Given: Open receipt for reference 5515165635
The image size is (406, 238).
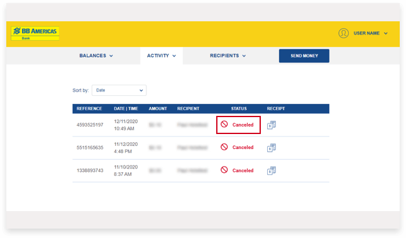Looking at the screenshot, I should point(272,148).
